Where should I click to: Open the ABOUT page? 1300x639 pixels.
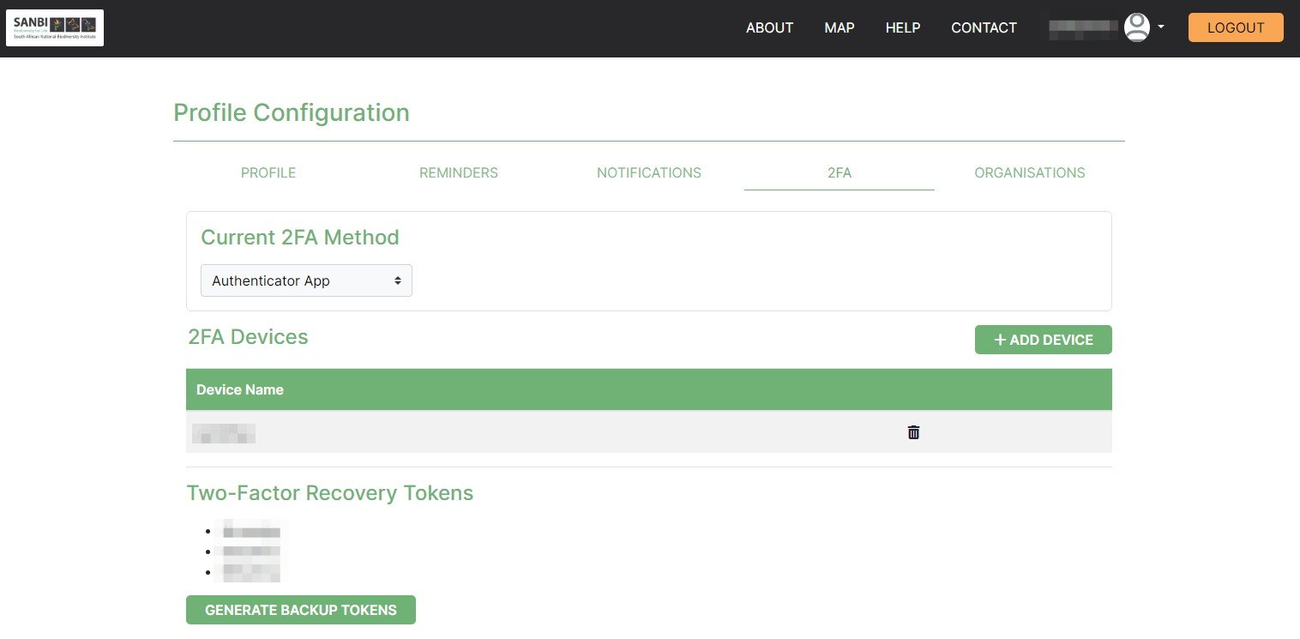click(x=769, y=27)
